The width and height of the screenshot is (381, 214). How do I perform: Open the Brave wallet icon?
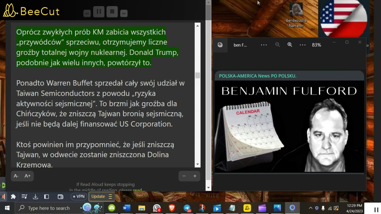point(60,196)
